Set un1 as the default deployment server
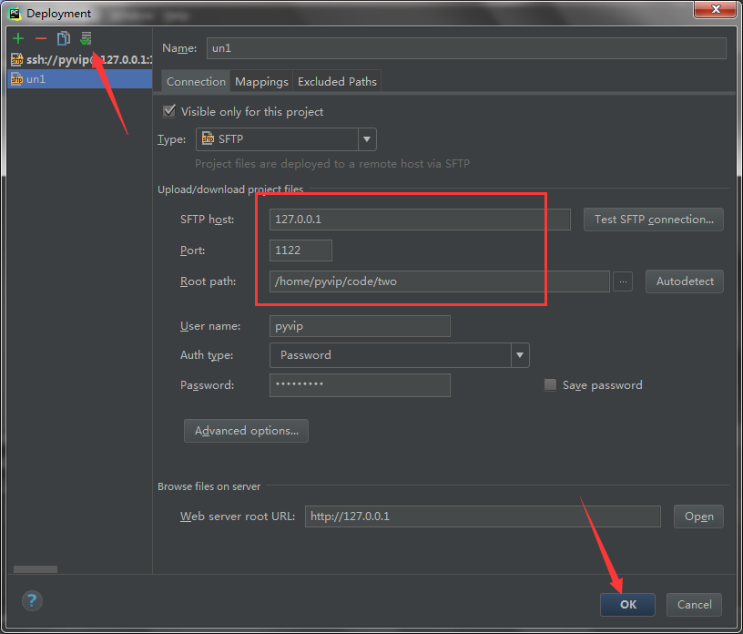The image size is (743, 634). (x=85, y=38)
